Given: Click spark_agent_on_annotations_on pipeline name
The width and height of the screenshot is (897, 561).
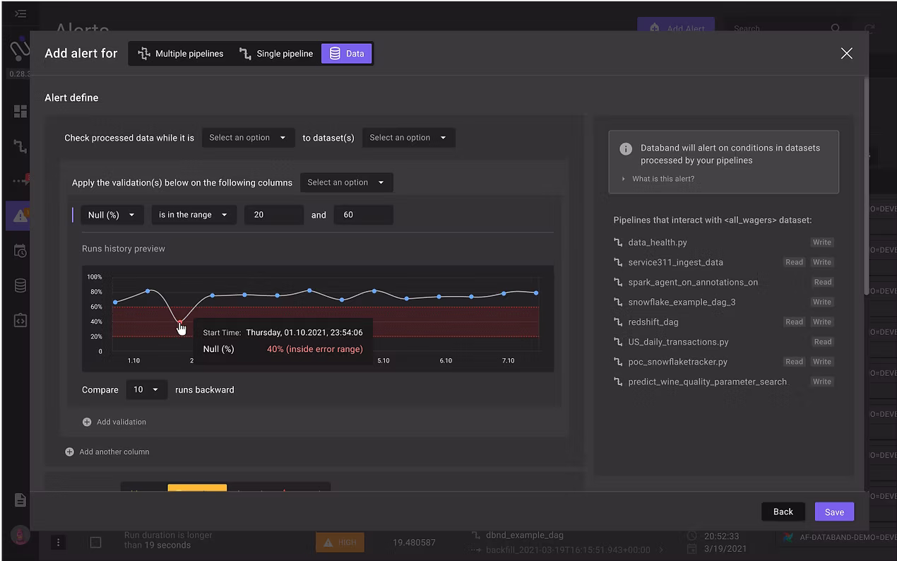Looking at the screenshot, I should (693, 282).
